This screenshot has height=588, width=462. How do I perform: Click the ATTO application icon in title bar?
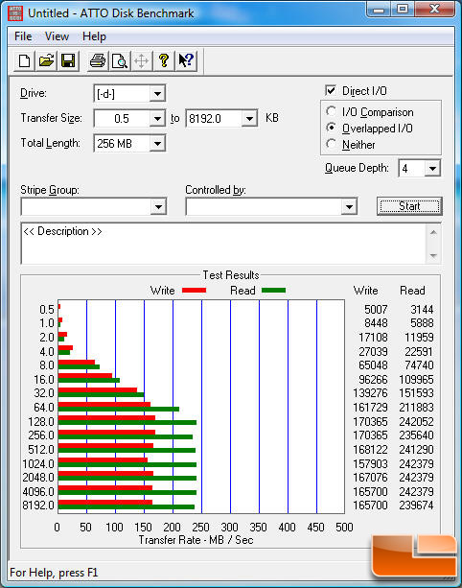pos(15,13)
